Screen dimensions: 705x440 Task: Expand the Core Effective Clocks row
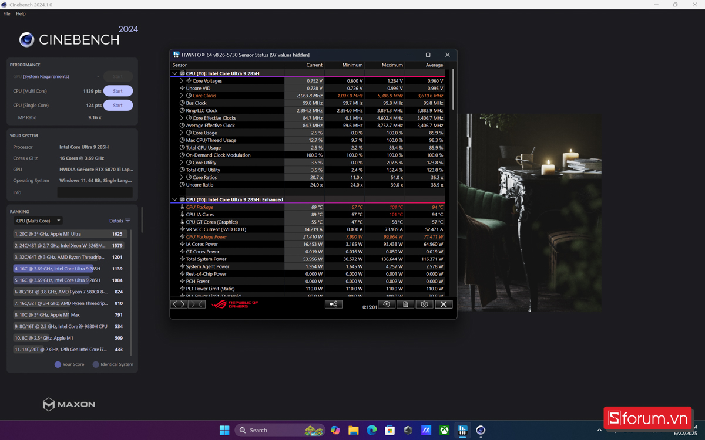coord(182,118)
